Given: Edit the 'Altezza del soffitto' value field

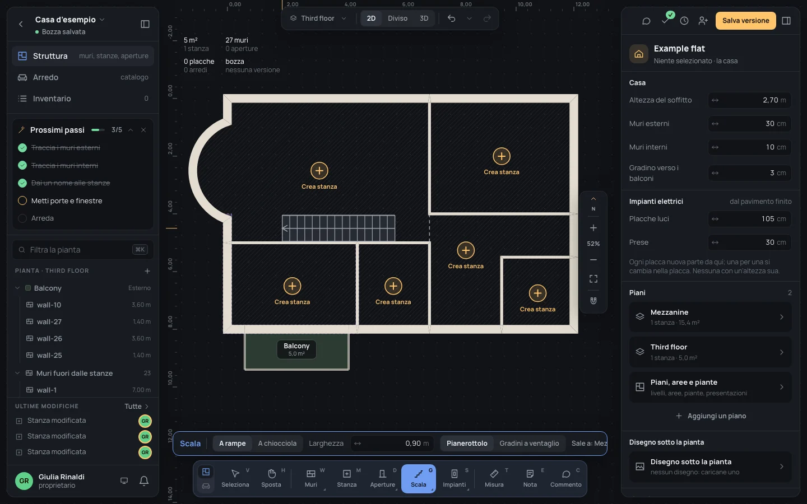Looking at the screenshot, I should (750, 100).
